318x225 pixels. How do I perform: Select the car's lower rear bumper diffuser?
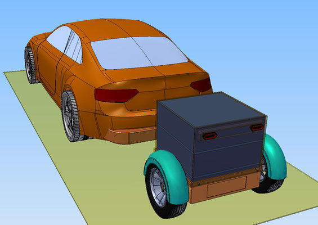click(131, 136)
